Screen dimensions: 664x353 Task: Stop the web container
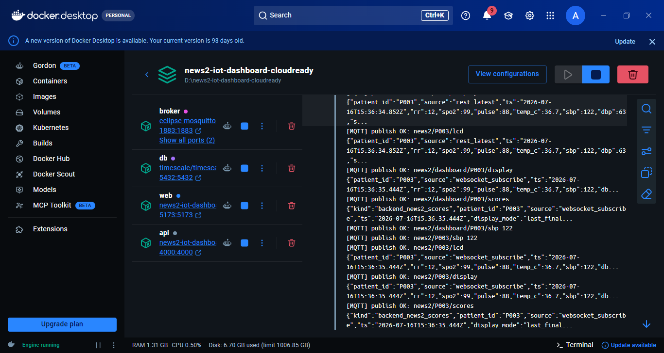(245, 206)
